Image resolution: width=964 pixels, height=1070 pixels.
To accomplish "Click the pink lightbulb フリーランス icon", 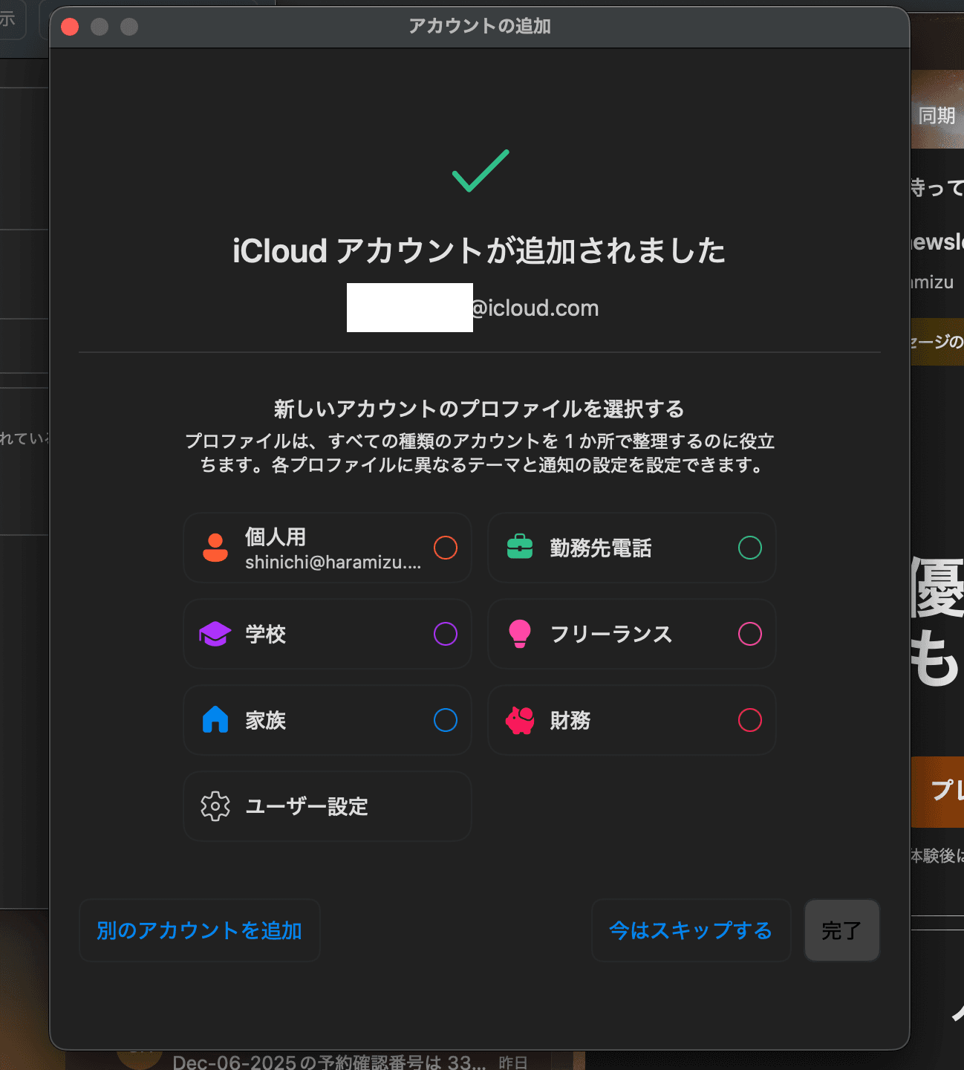I will pyautogui.click(x=520, y=634).
